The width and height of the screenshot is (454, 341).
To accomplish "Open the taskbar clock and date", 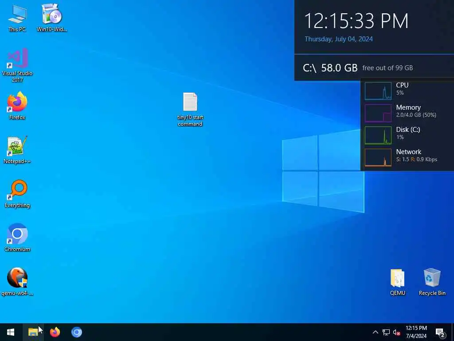I will click(416, 332).
